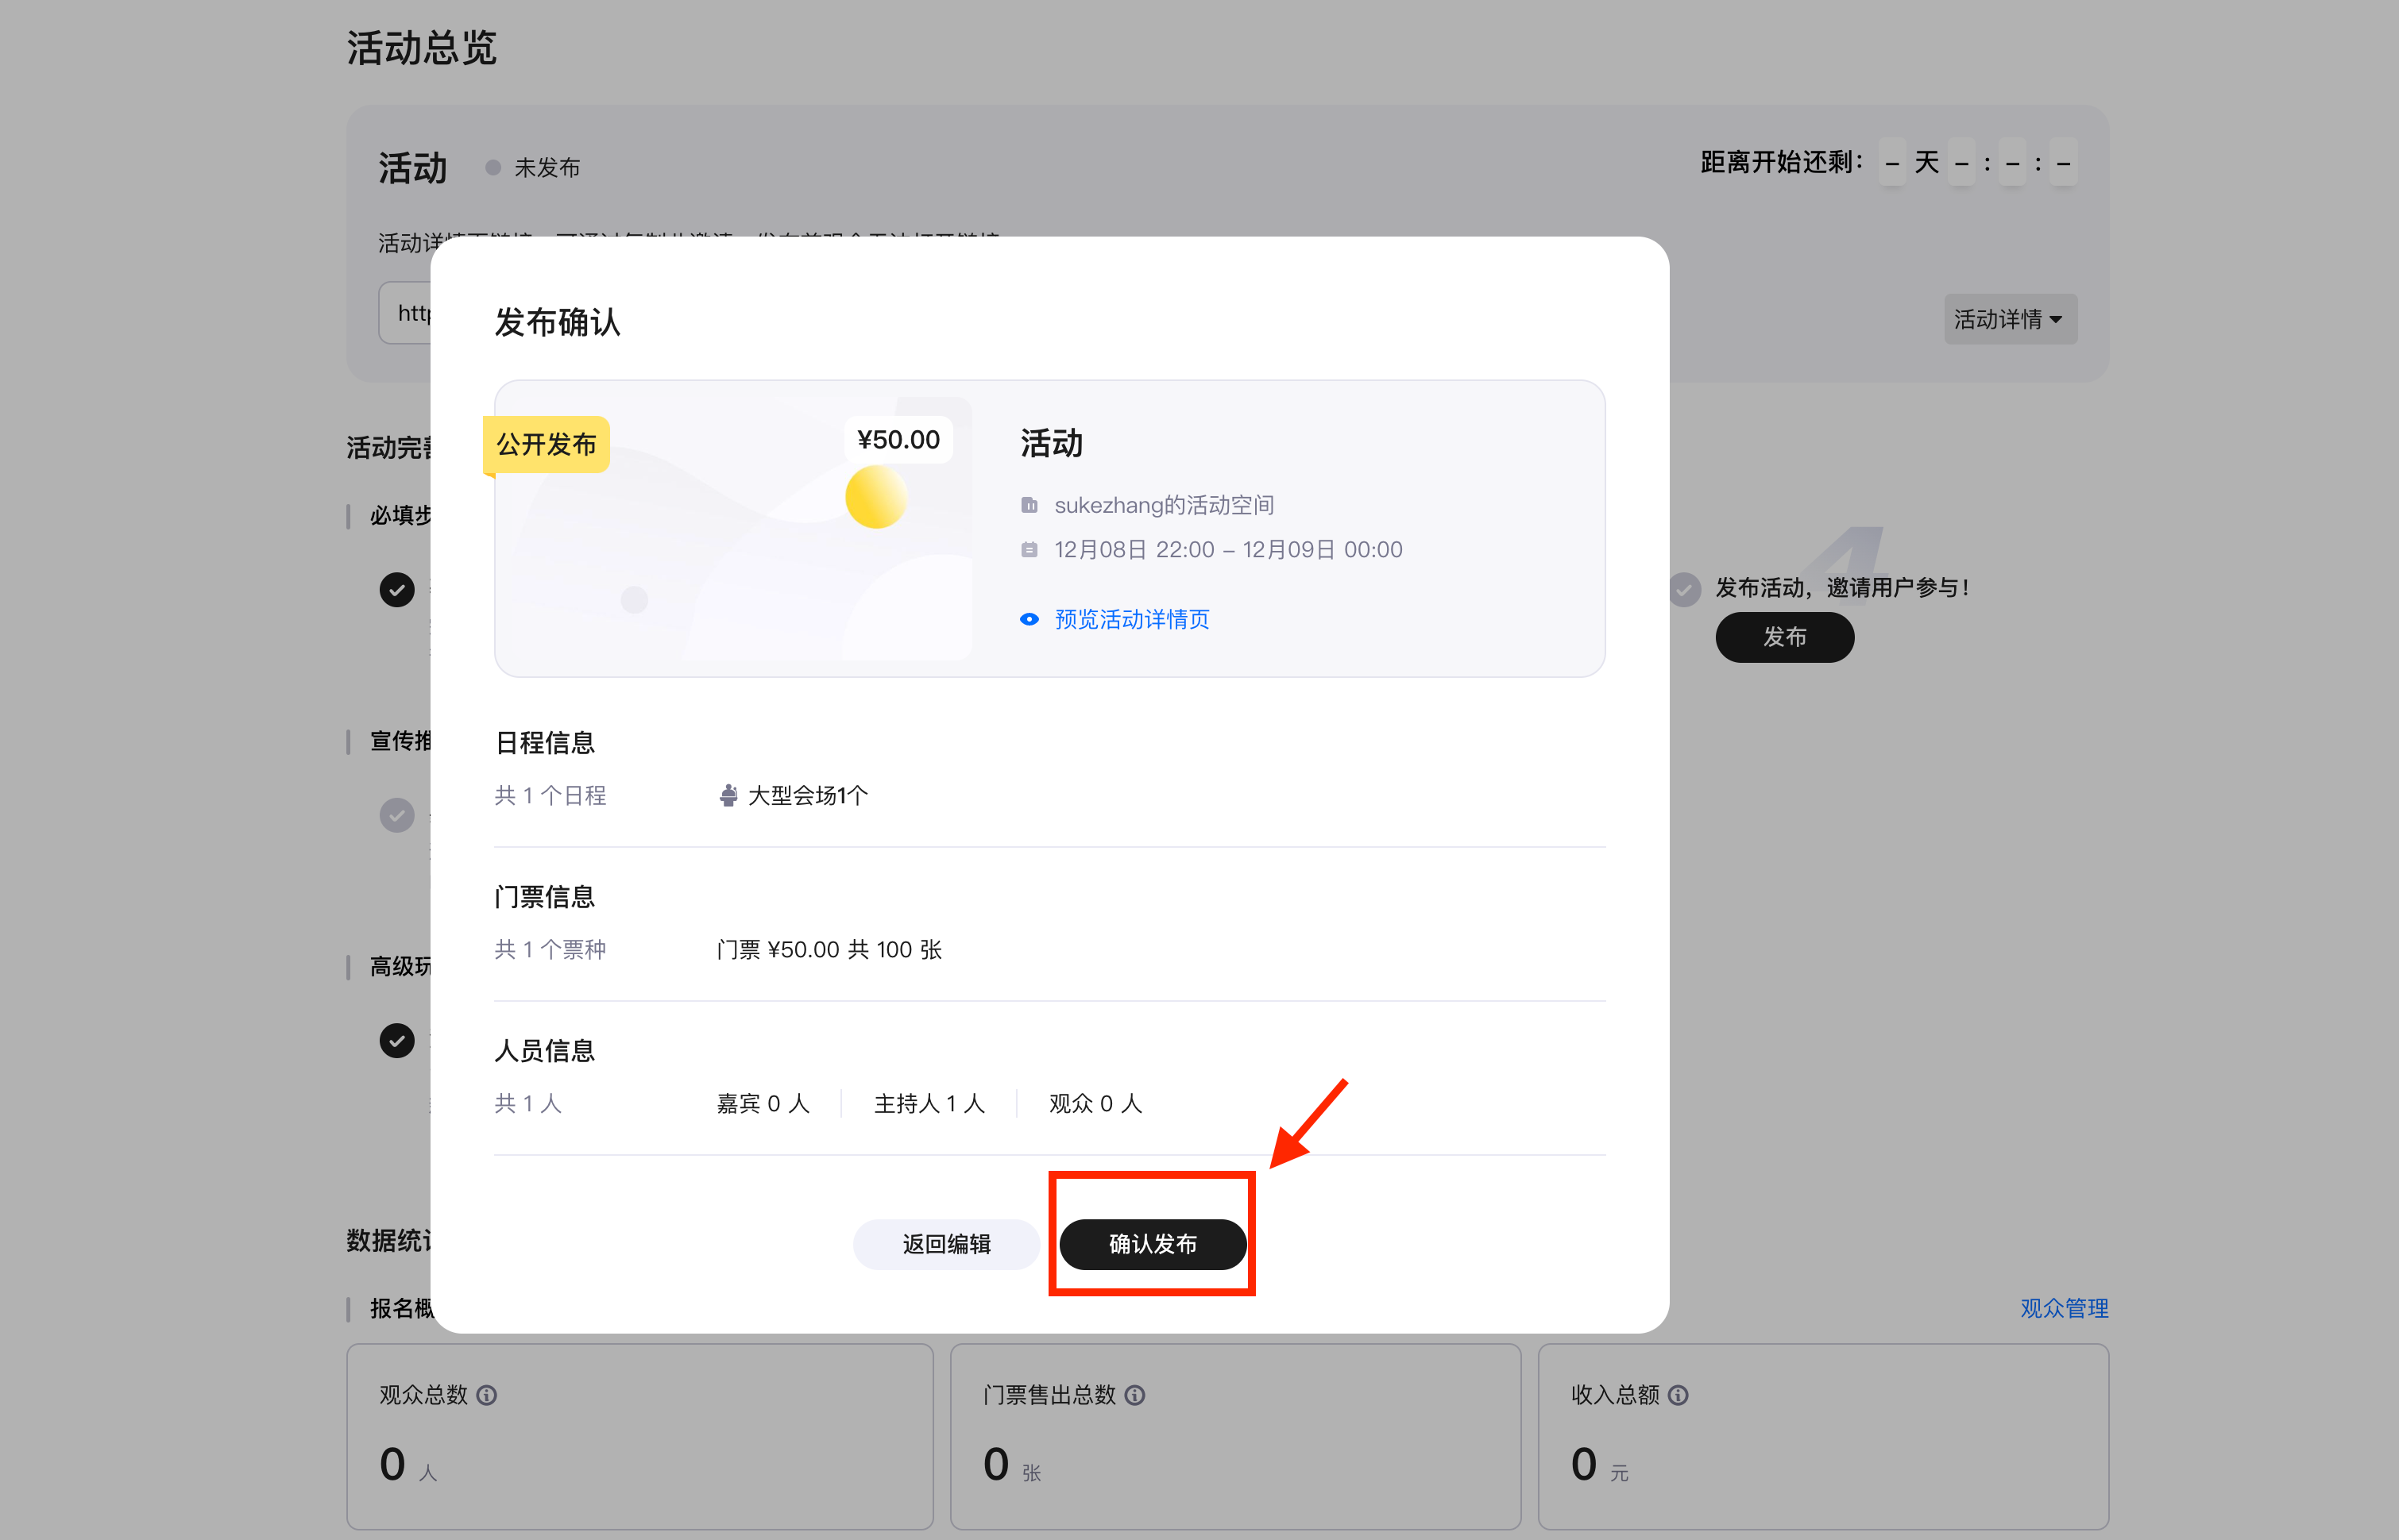Click the ¥50.00 price tag on cover
2399x1540 pixels.
pos(898,440)
